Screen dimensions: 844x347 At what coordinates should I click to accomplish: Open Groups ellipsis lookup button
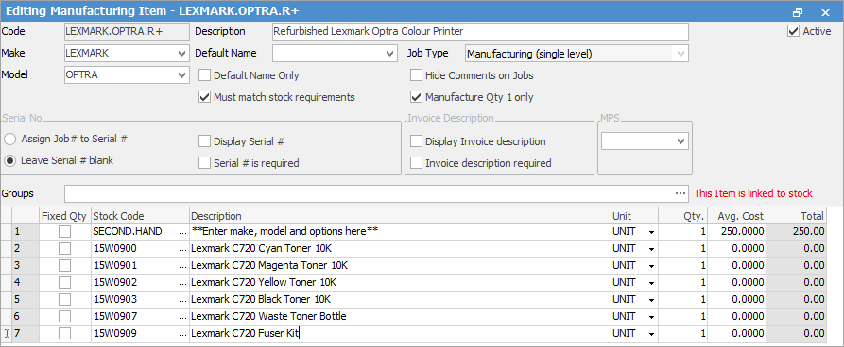coord(680,193)
